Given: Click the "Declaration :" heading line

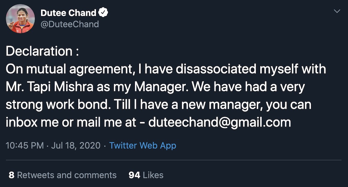Looking at the screenshot, I should 42,52.
